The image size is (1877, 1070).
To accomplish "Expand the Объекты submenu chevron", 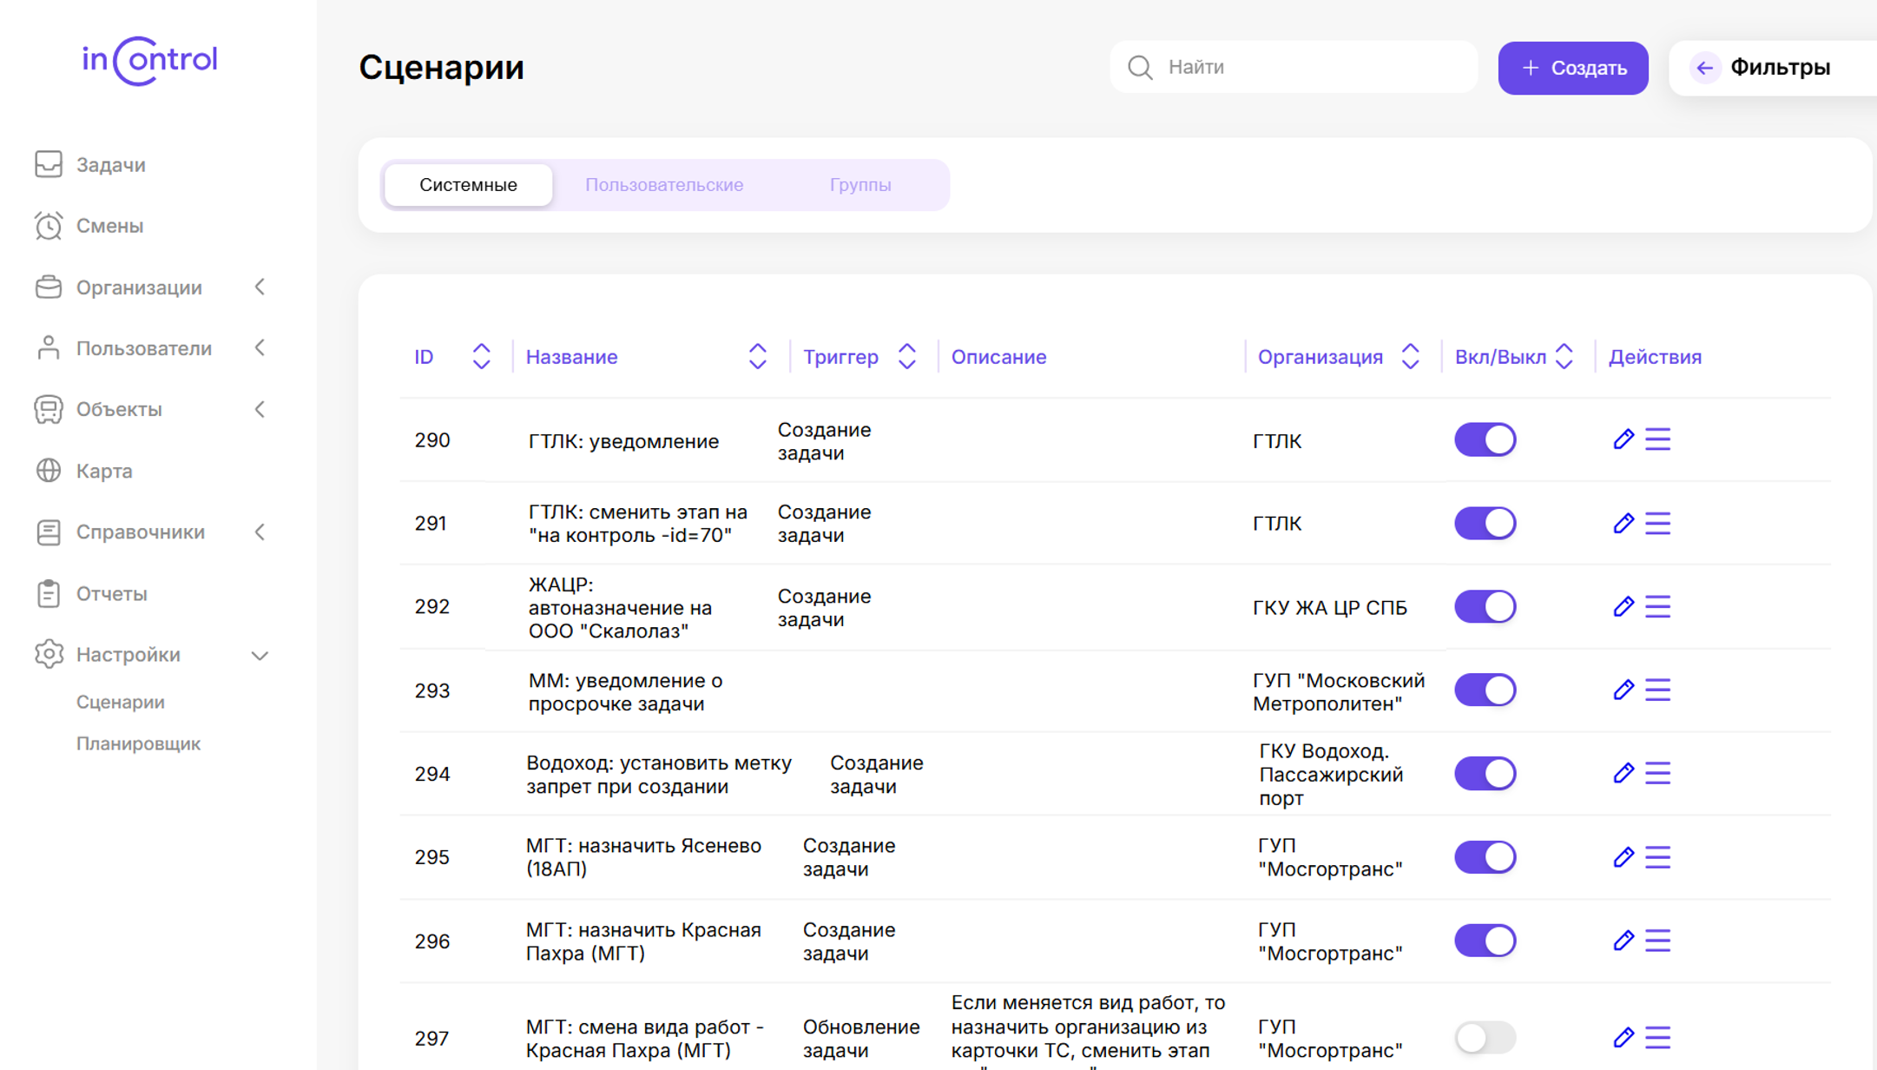I will coord(260,409).
